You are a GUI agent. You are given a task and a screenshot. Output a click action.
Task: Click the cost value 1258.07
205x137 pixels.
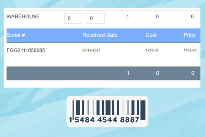coord(152,50)
